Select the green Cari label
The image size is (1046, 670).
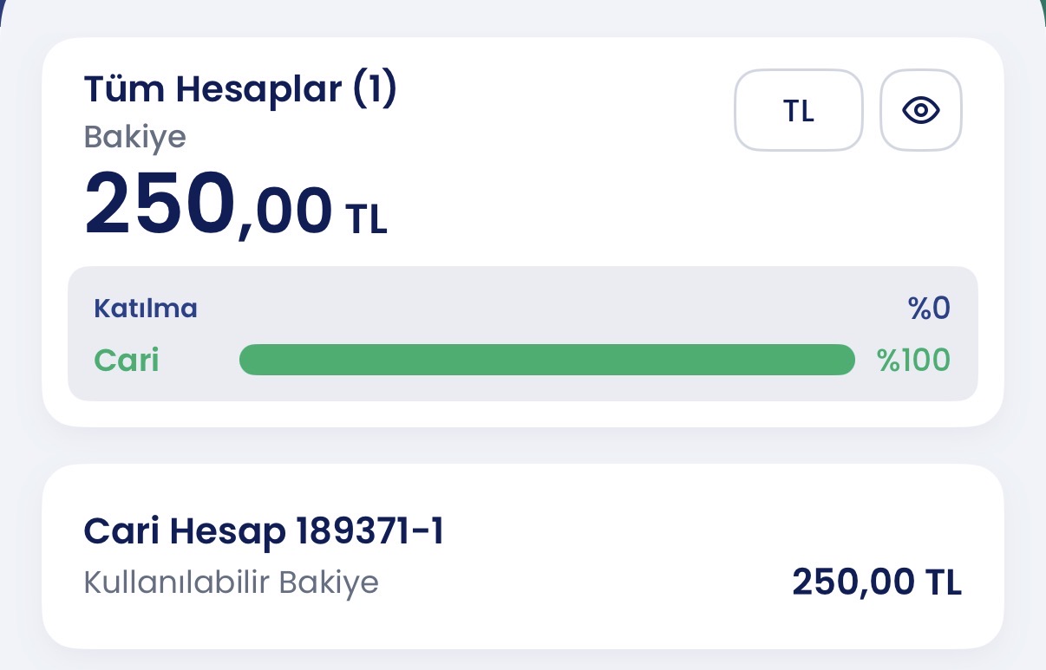(127, 360)
